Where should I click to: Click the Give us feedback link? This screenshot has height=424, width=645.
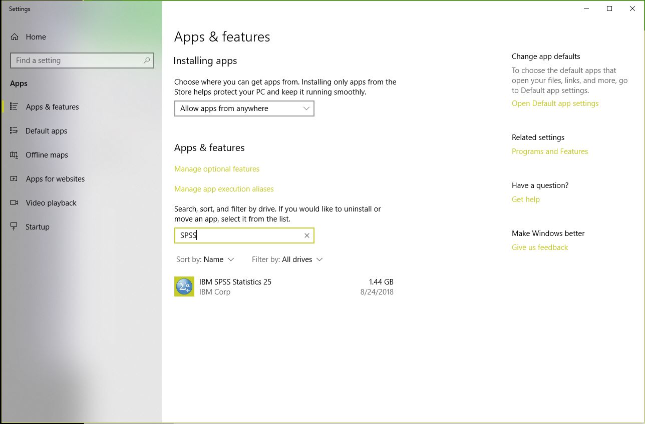[539, 247]
